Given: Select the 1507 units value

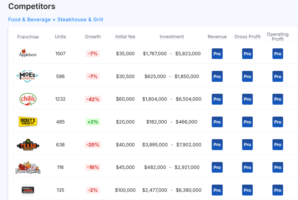Looking at the screenshot, I should (x=61, y=54).
